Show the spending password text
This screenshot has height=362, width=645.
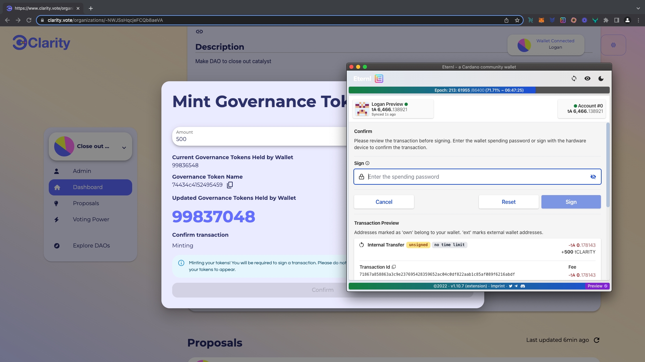pyautogui.click(x=593, y=177)
